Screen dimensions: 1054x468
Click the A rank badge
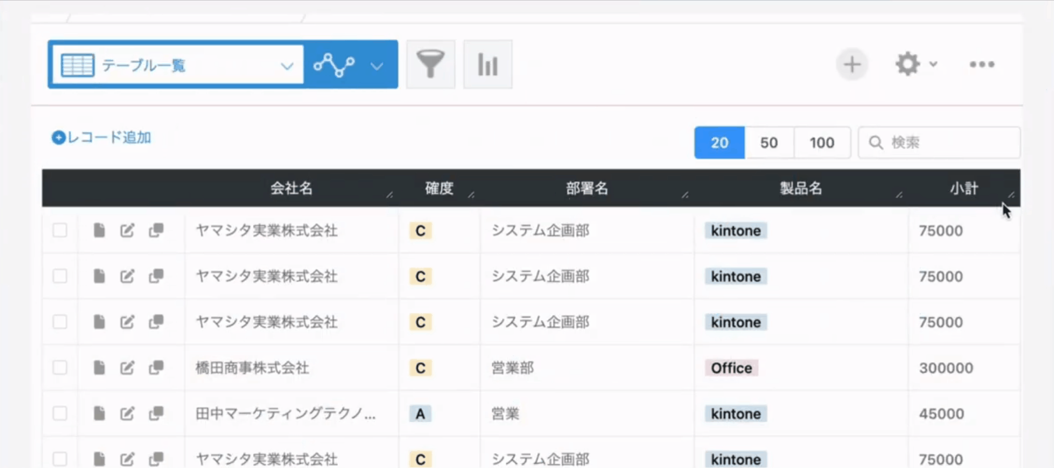[420, 414]
